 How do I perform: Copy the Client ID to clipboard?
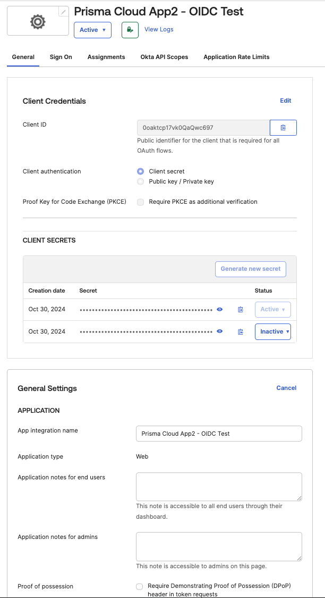pyautogui.click(x=283, y=128)
